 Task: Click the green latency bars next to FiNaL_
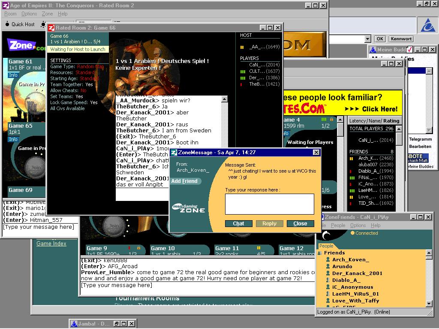click(x=352, y=178)
